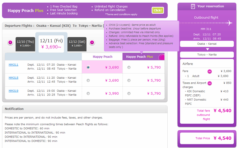
Task: Select Happy Peach fare for flight MM311
Action: [x=88, y=67]
